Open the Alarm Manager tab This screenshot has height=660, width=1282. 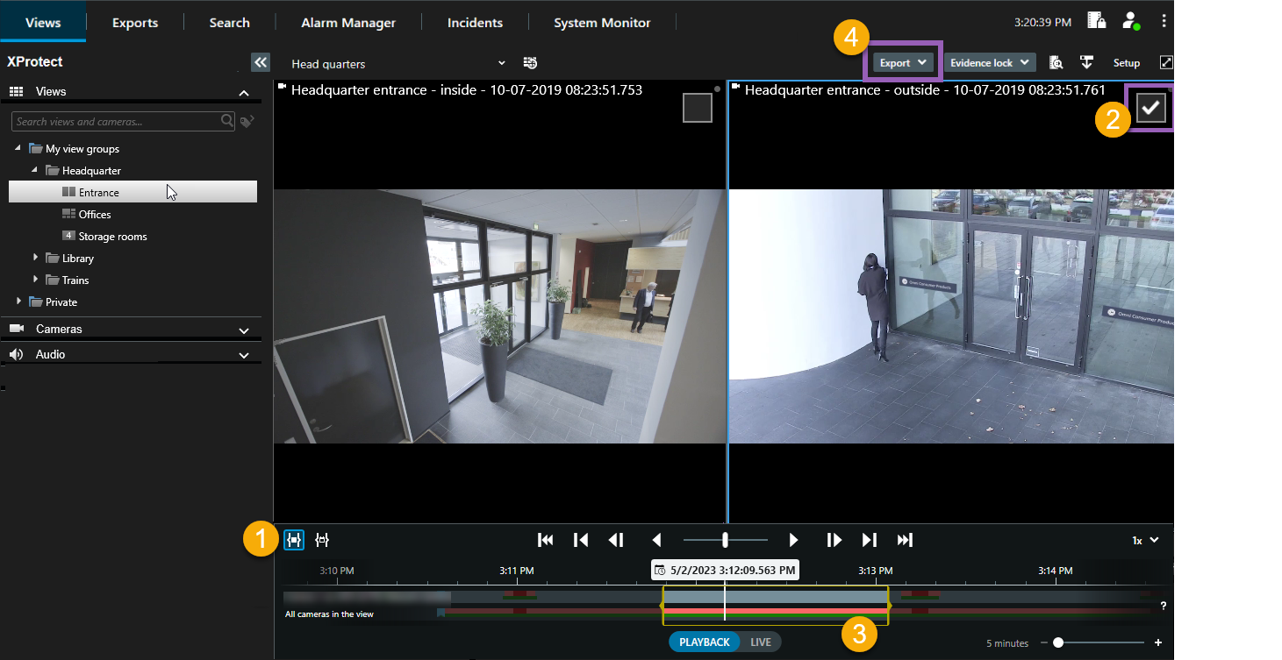click(x=348, y=22)
